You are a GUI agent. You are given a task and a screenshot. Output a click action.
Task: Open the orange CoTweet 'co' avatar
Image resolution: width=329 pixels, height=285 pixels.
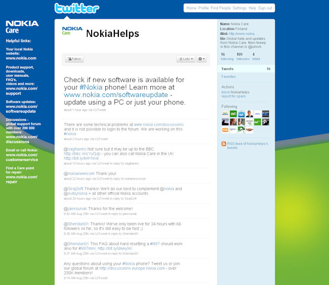(225, 130)
